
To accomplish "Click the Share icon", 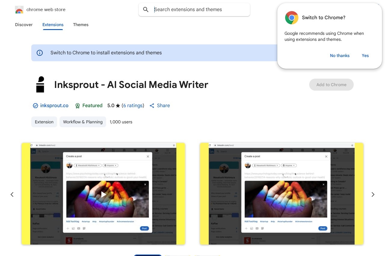I will [x=152, y=106].
